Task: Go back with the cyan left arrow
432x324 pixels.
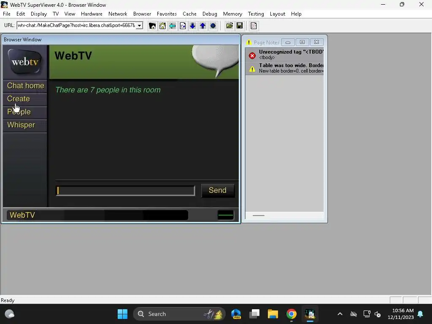Action: (173, 26)
